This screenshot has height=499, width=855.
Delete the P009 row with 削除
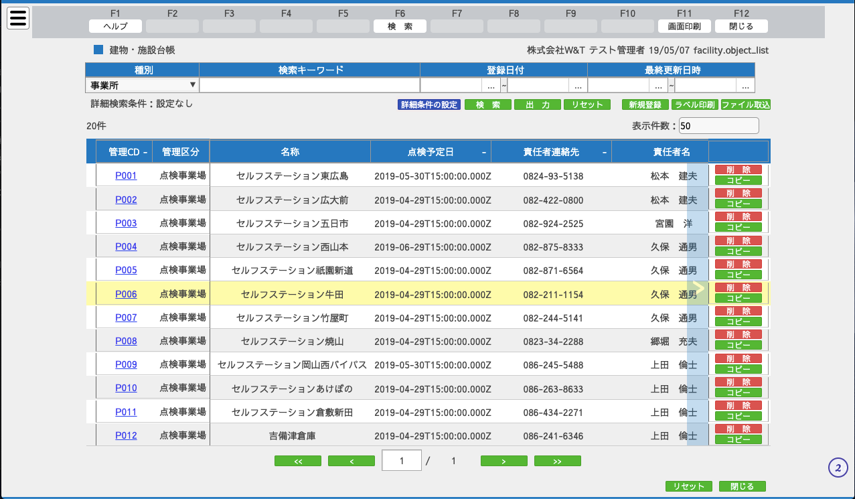pos(739,358)
